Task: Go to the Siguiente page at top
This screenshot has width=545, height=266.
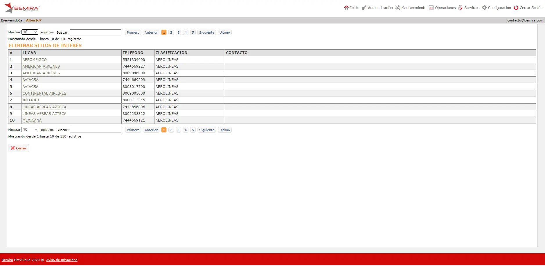Action: tap(207, 32)
